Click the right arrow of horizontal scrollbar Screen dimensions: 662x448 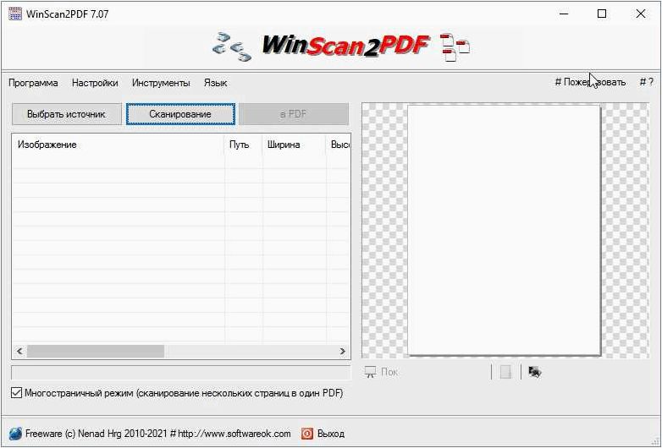click(342, 351)
